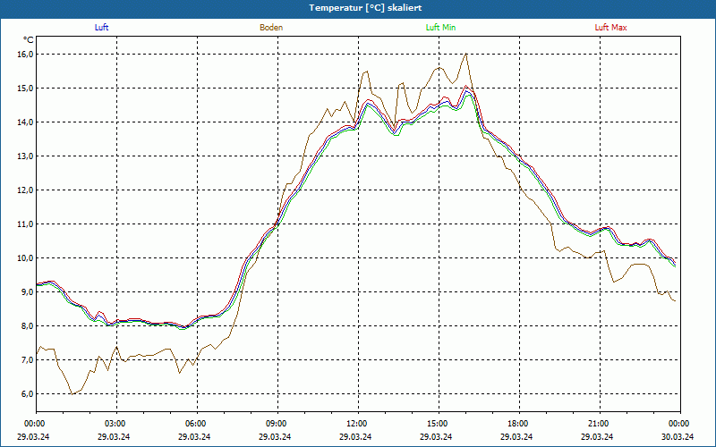Click the 15:00 time axis label

click(x=439, y=424)
